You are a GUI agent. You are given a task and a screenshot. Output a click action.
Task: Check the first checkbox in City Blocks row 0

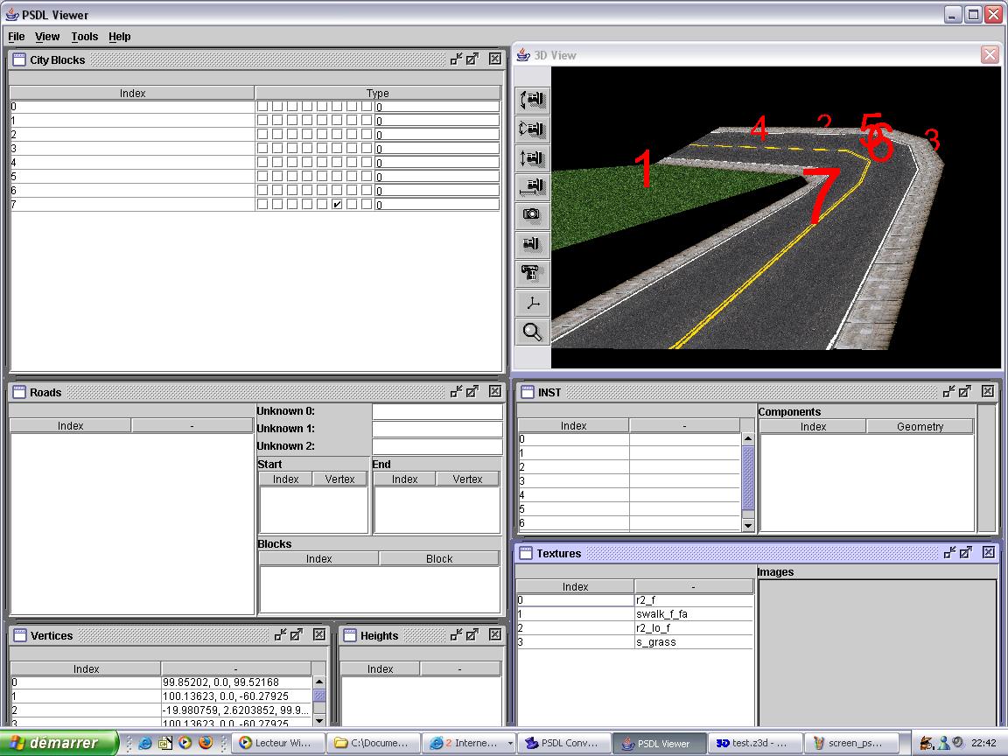click(x=262, y=107)
